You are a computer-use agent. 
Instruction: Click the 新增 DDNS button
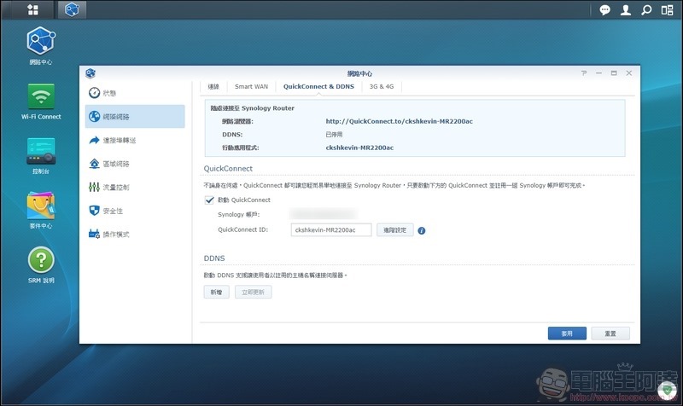[x=217, y=292]
